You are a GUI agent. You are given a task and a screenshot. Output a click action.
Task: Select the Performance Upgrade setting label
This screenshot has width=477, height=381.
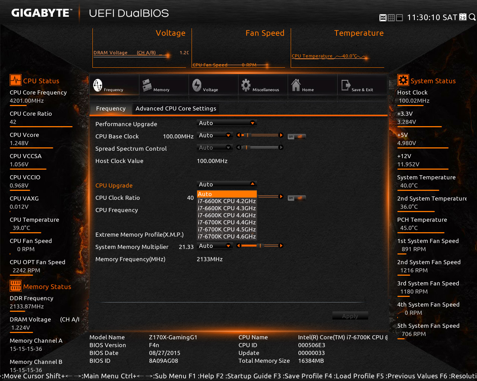[126, 124]
